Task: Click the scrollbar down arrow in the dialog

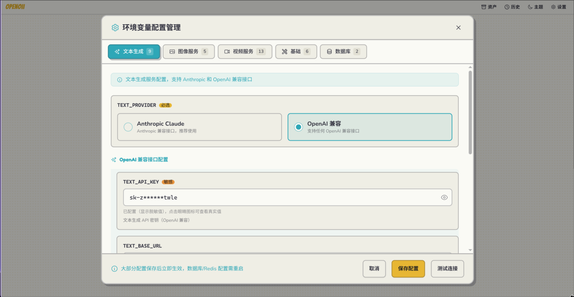Action: 470,250
